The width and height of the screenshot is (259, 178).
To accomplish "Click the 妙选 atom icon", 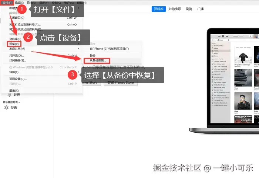I will 6,107.
